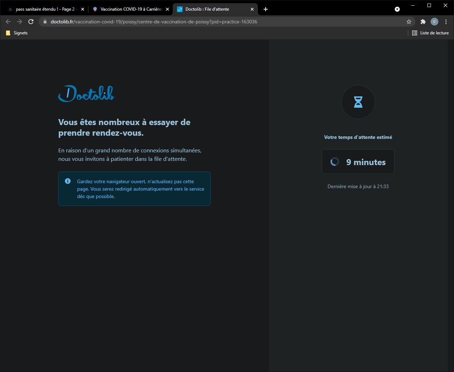Click the browser forward arrow
This screenshot has height=372, width=454.
20,22
